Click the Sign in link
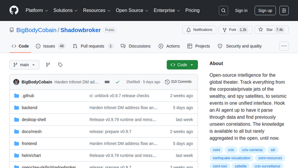The width and height of the screenshot is (298, 168). coord(241,10)
